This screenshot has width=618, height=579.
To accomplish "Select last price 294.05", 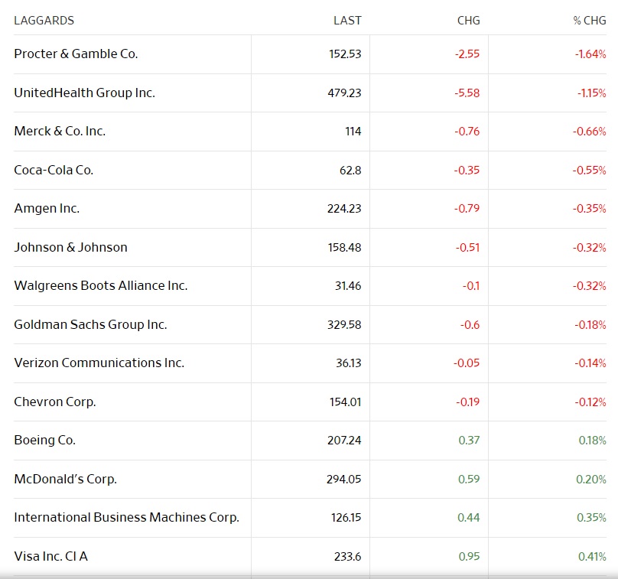I will [x=343, y=480].
